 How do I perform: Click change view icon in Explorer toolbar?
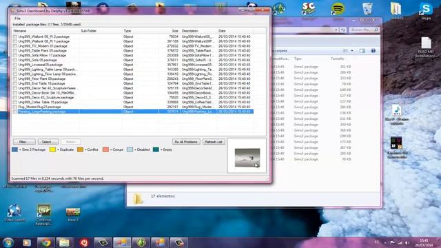[x=345, y=51]
